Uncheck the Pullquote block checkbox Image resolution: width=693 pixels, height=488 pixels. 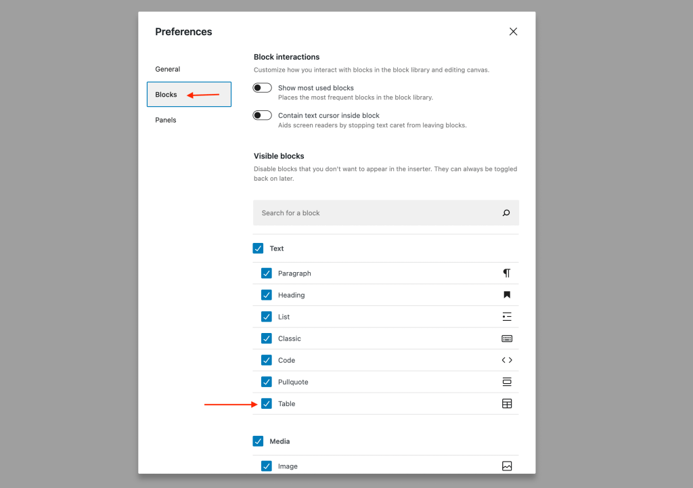point(266,381)
